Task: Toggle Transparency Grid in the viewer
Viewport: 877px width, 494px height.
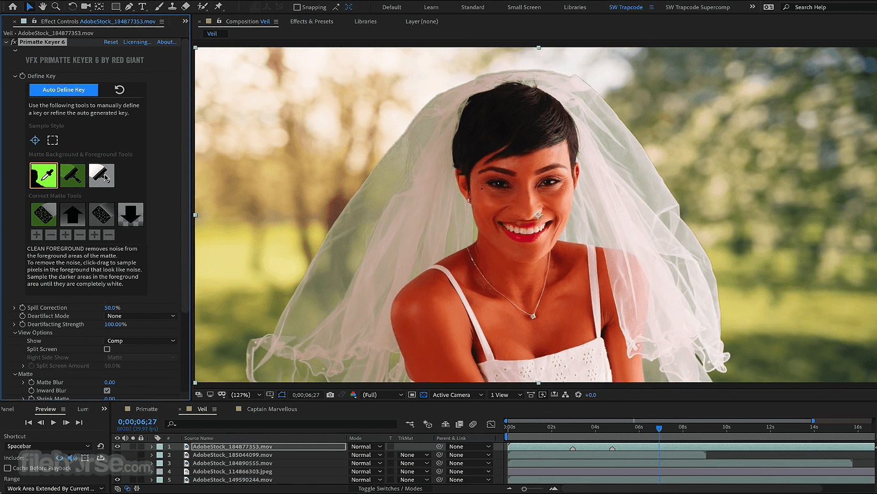Action: pos(424,395)
